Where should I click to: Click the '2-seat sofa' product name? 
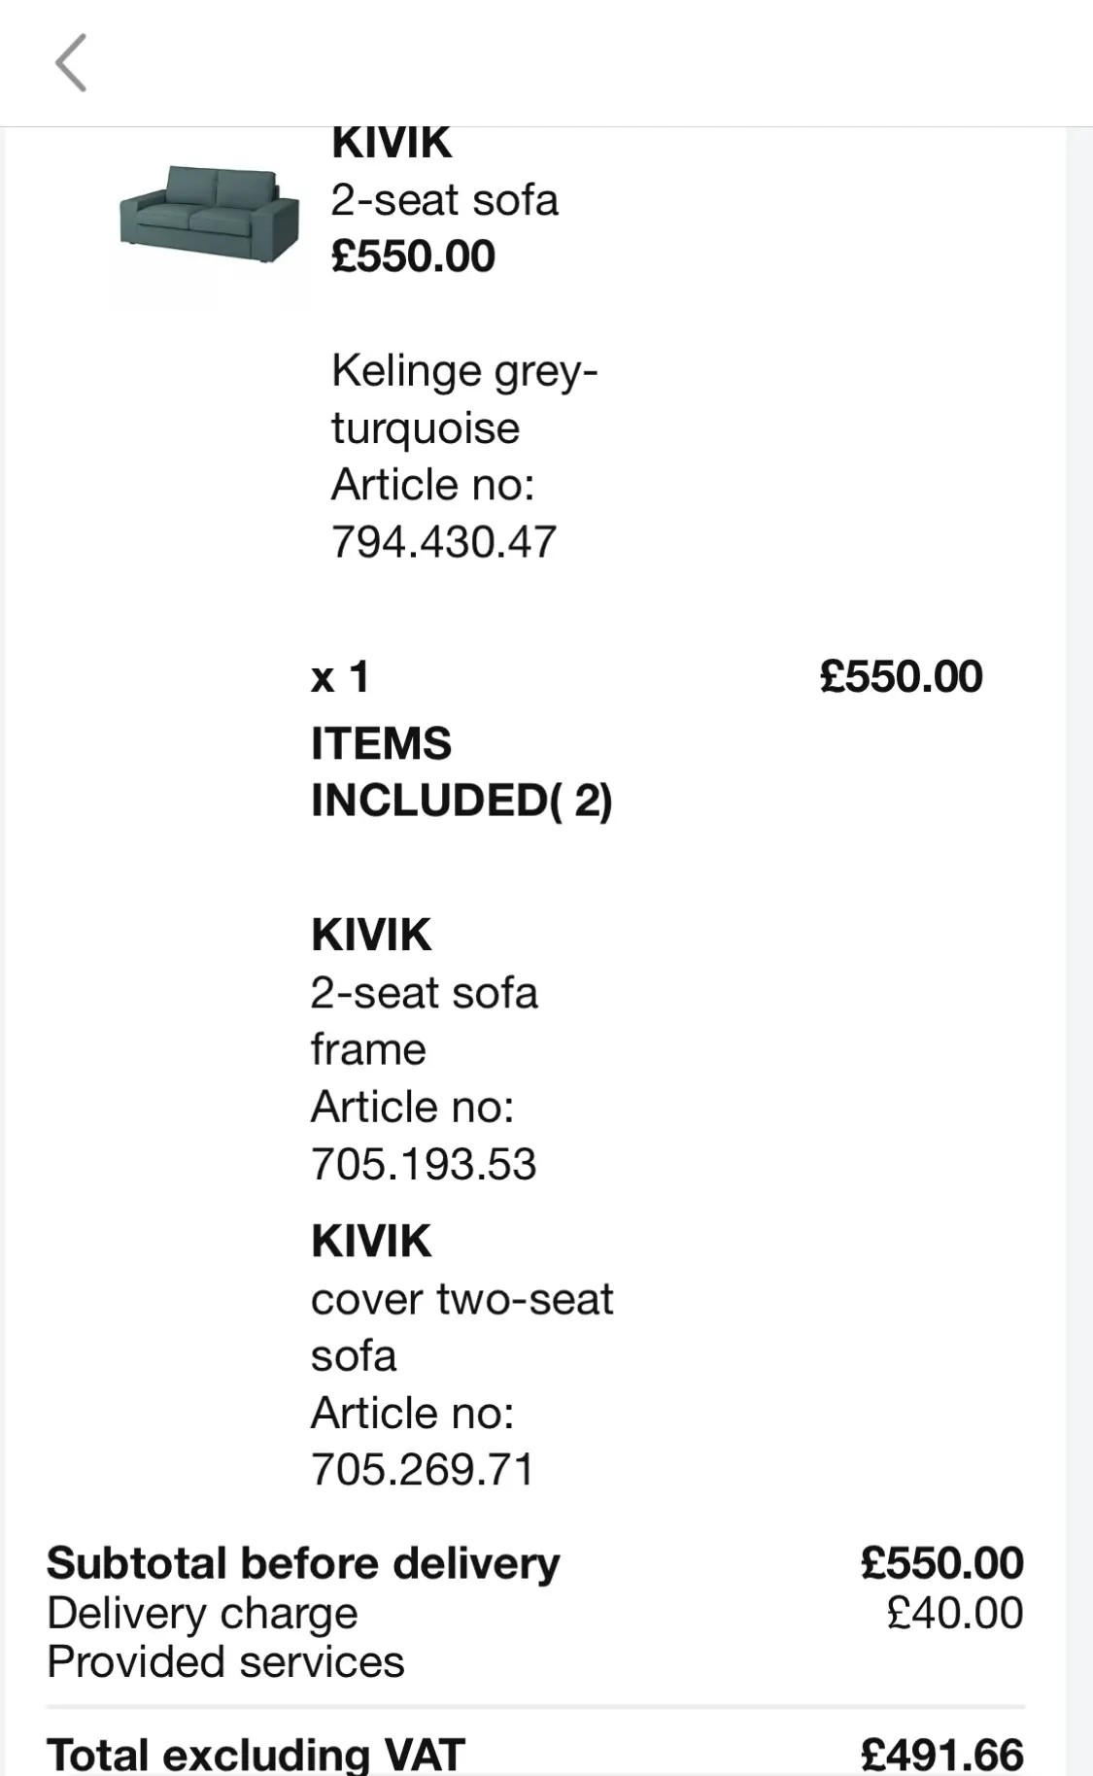coord(444,200)
